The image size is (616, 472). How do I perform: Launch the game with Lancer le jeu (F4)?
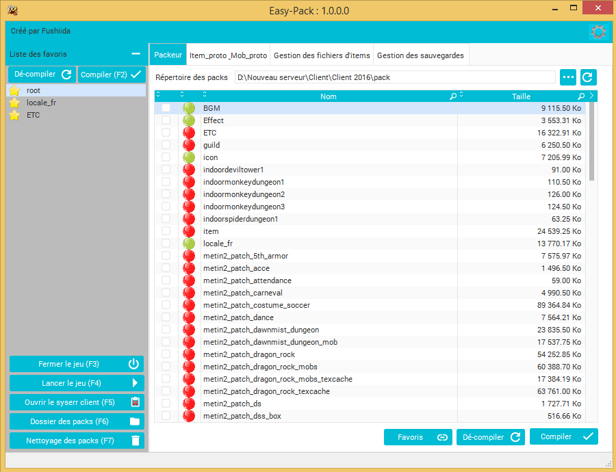coord(77,383)
